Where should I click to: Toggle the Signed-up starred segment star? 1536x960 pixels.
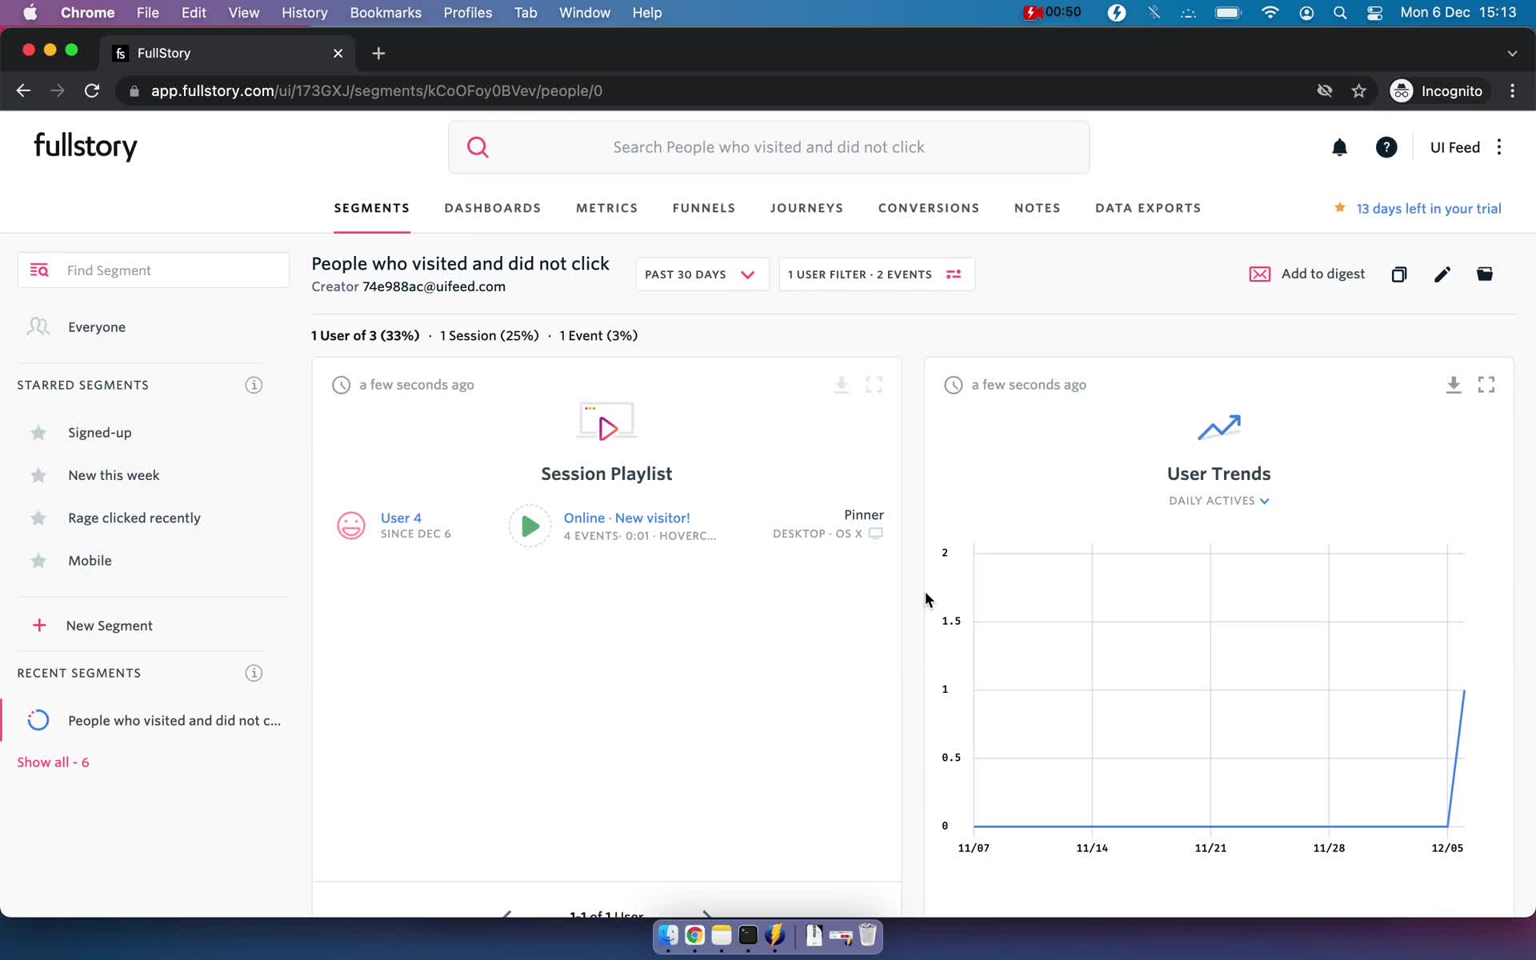coord(38,431)
